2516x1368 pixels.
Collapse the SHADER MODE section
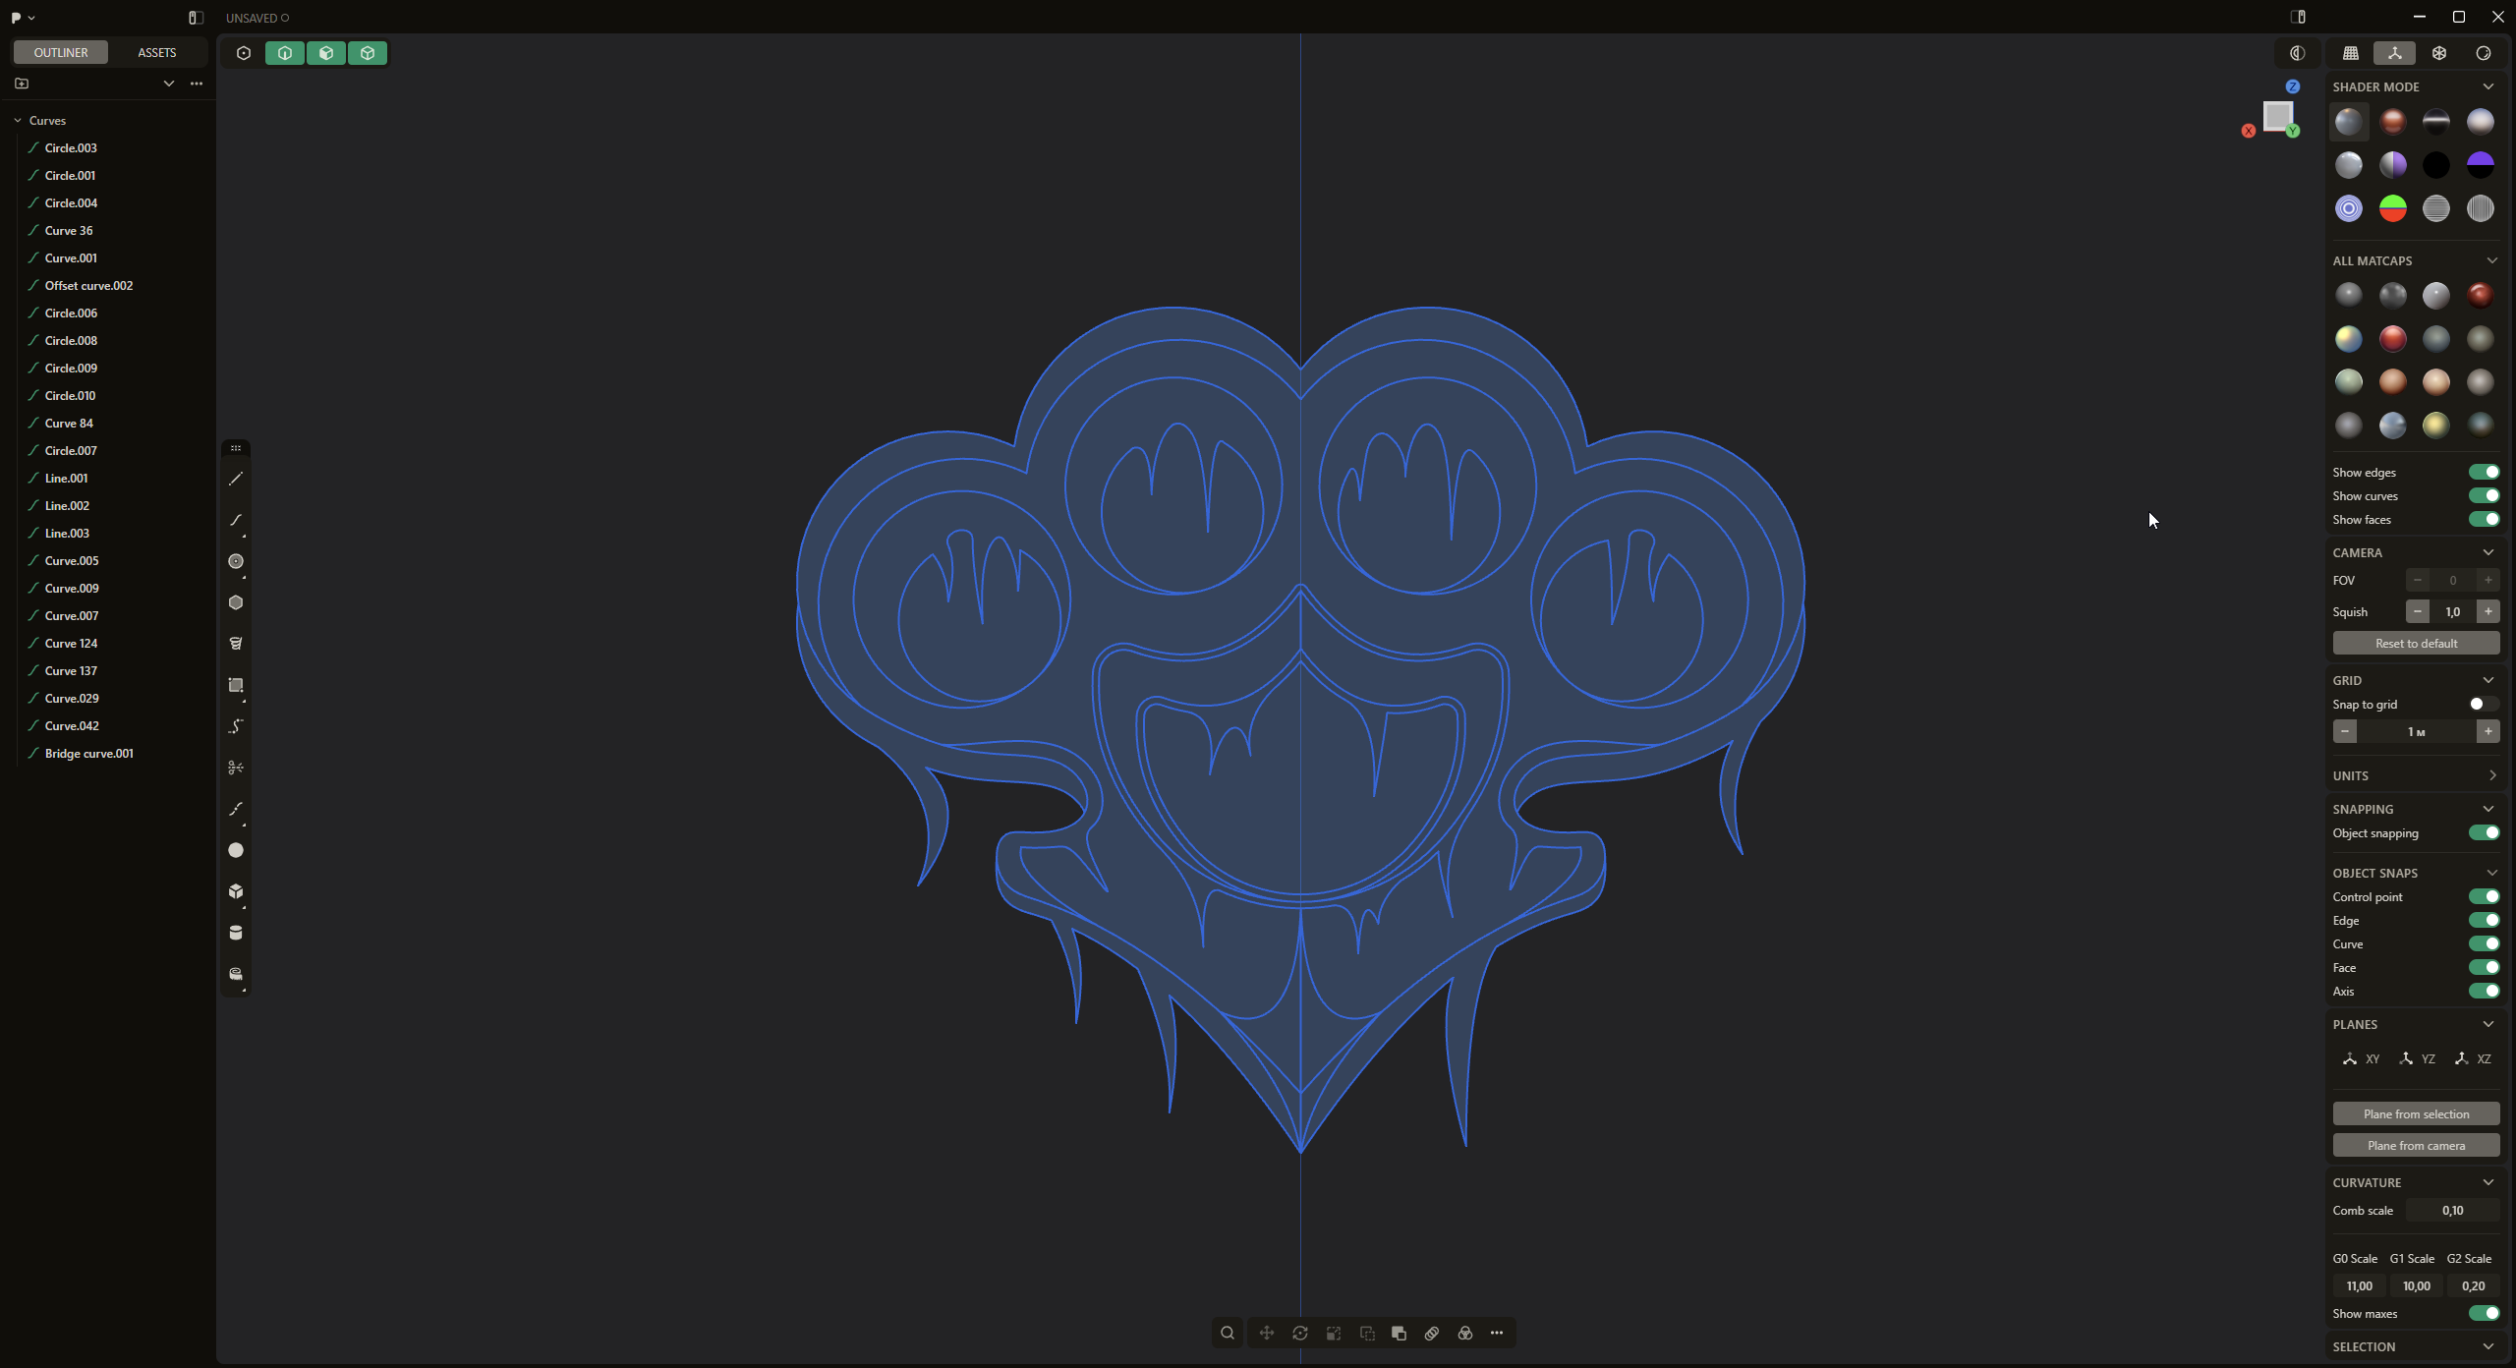[2488, 87]
